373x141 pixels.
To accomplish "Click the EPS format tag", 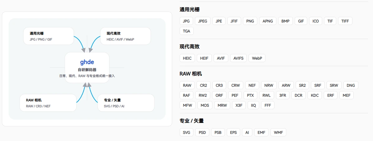I will pos(234,132).
